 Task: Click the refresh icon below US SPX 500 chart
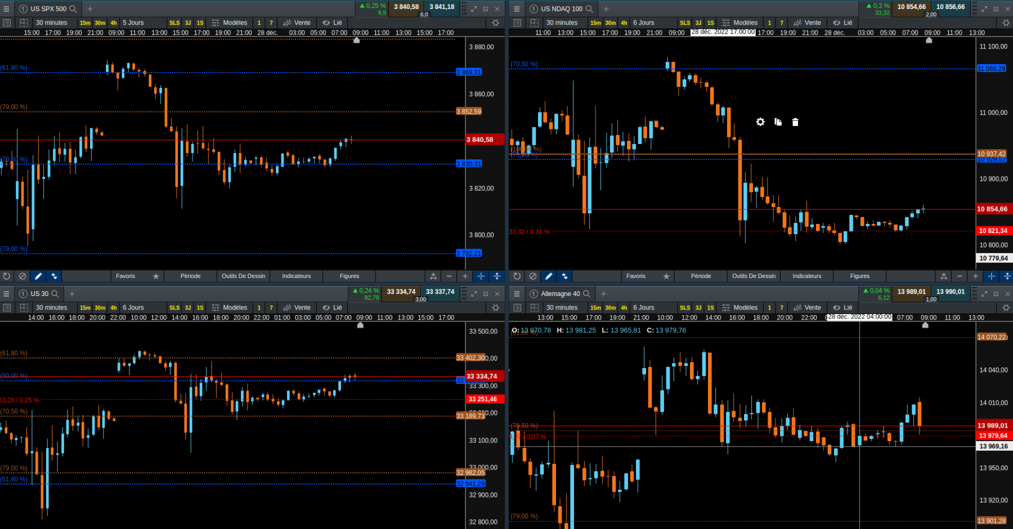(7, 276)
